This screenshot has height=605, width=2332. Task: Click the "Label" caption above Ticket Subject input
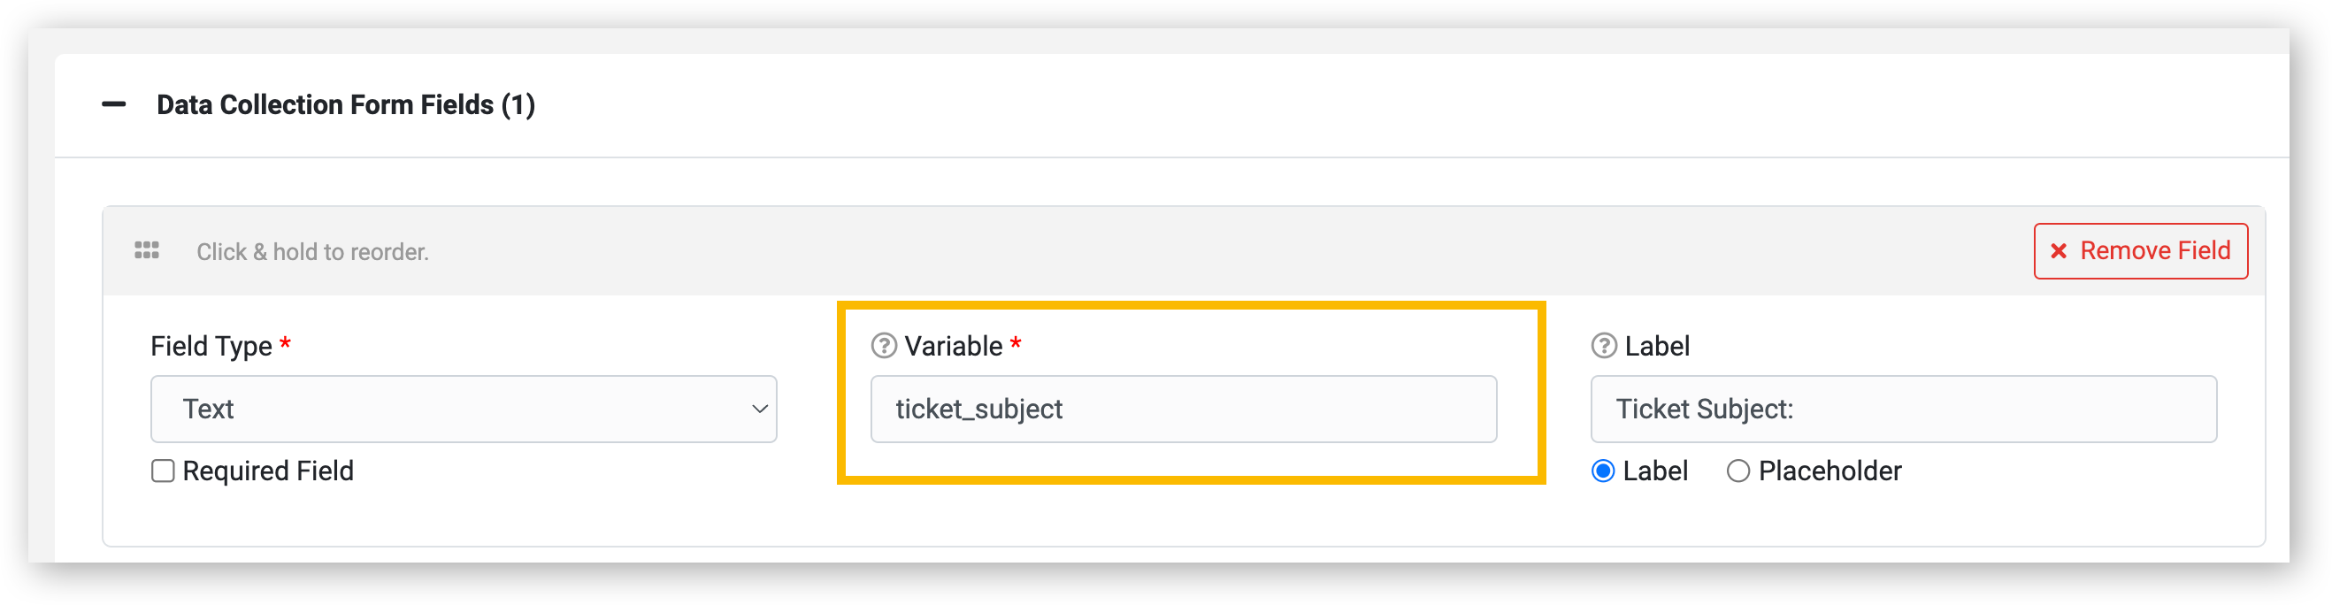point(1657,346)
